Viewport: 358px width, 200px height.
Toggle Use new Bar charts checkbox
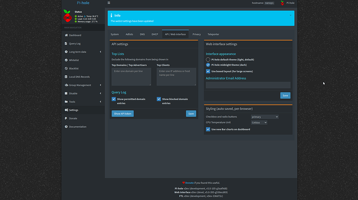208,129
